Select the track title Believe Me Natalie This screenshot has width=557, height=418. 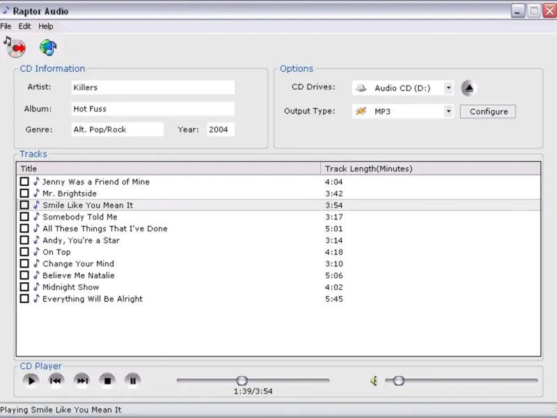[x=79, y=275]
